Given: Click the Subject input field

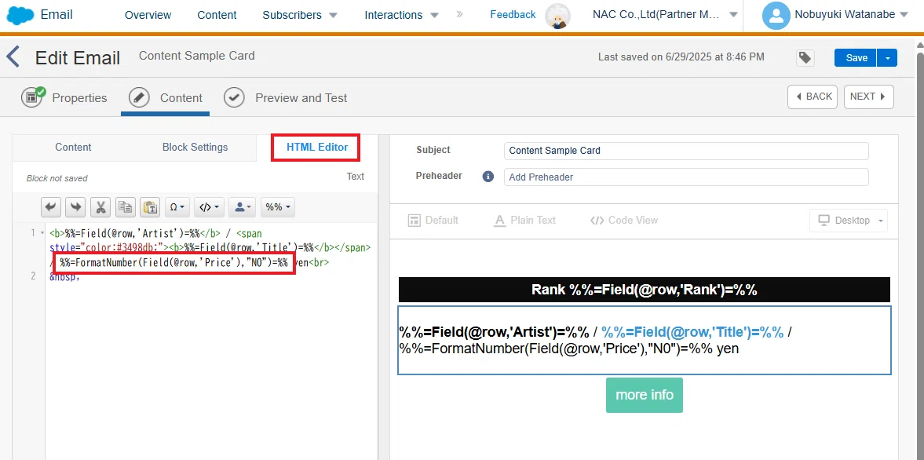Looking at the screenshot, I should pos(686,151).
